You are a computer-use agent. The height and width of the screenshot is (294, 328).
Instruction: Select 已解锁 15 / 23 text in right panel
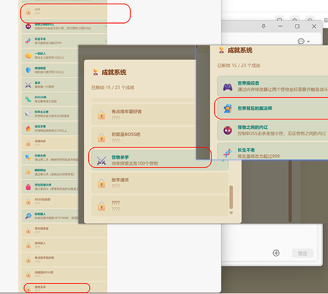[239, 65]
